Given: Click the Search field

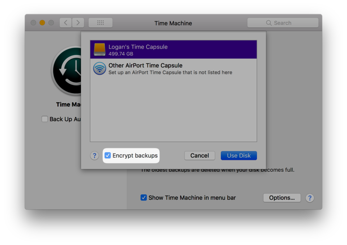Looking at the screenshot, I should pyautogui.click(x=283, y=23).
